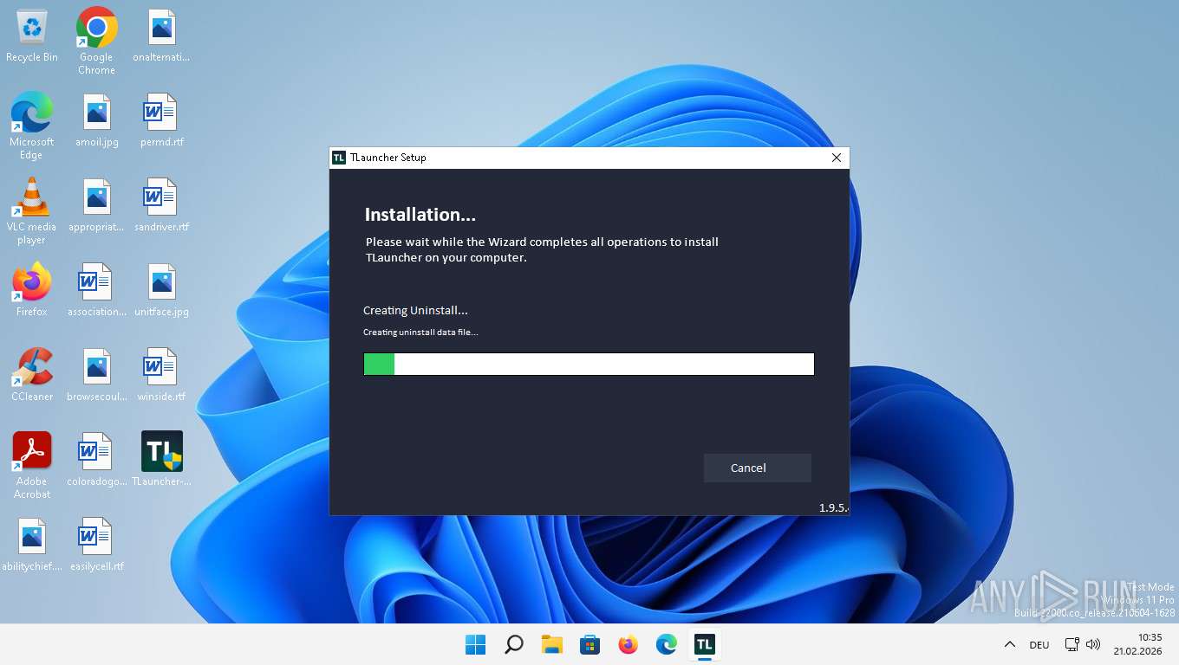Select the winside.rtf document
Screen dimensions: 1179x665
161,376
